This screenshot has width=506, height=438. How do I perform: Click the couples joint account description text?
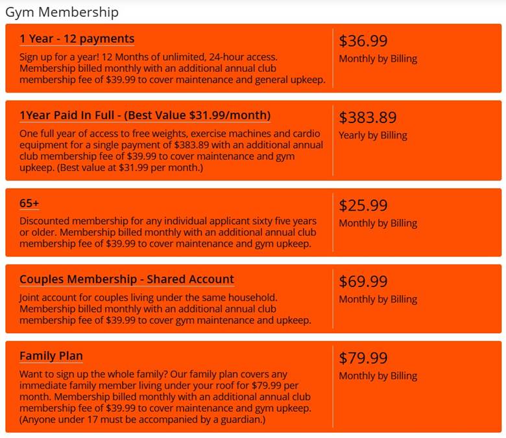click(x=165, y=308)
